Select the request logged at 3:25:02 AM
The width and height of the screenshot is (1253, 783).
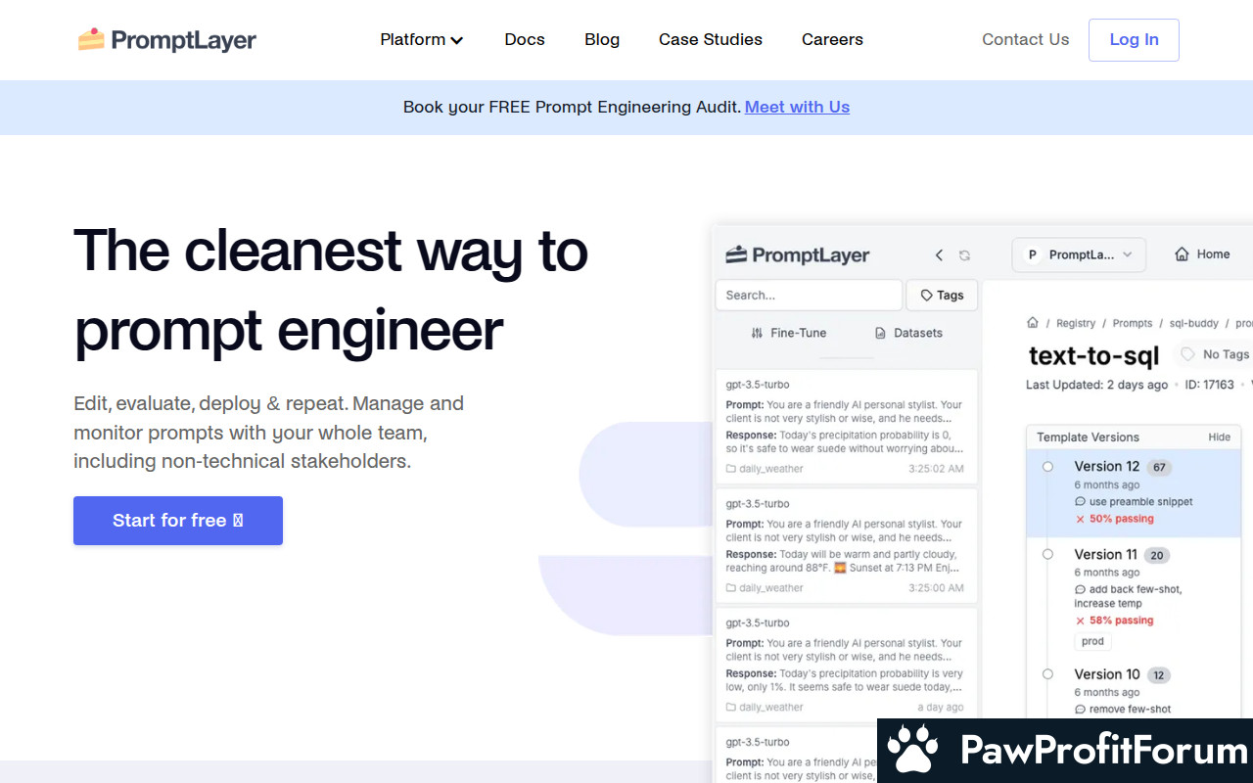click(x=846, y=427)
